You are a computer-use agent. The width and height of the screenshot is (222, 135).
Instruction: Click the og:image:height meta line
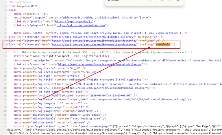tap(51, 107)
